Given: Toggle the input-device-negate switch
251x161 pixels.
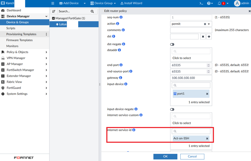Looking at the screenshot, I should [x=172, y=110].
